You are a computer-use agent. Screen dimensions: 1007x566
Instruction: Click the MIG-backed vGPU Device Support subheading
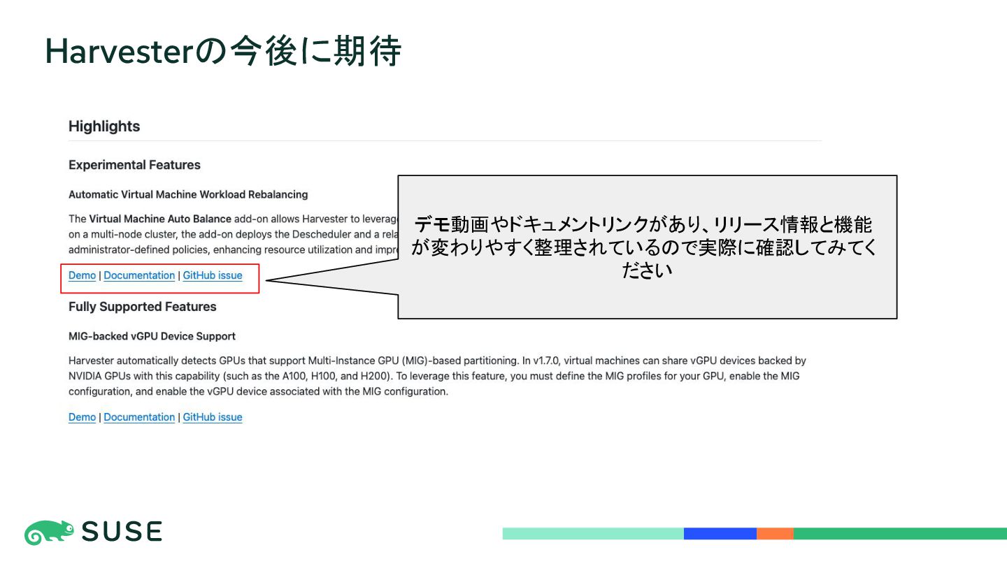[x=152, y=336]
